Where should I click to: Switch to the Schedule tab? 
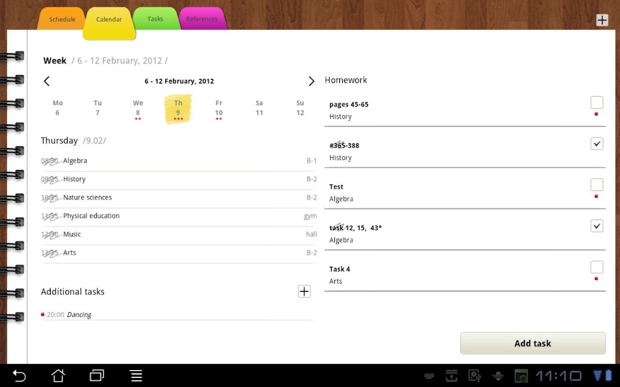pos(62,19)
